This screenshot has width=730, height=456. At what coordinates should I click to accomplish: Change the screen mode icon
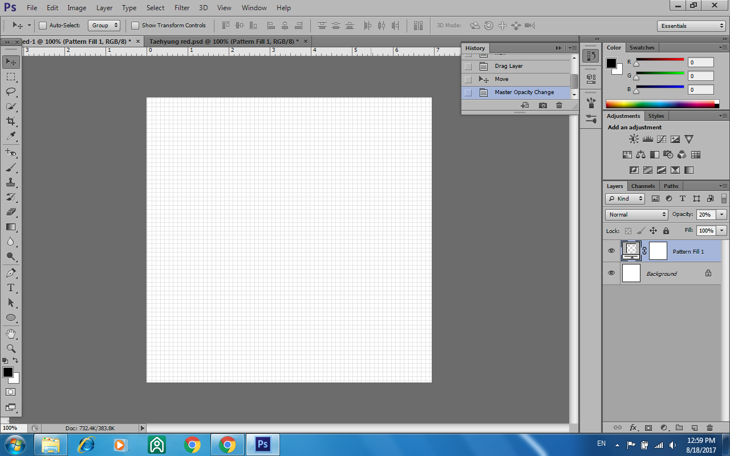(11, 408)
